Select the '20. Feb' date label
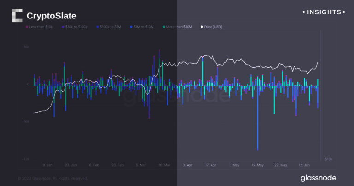354x186 pixels. (x=118, y=165)
